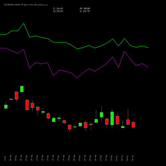Click the tall green candlestick for 31 Aug

point(112,119)
